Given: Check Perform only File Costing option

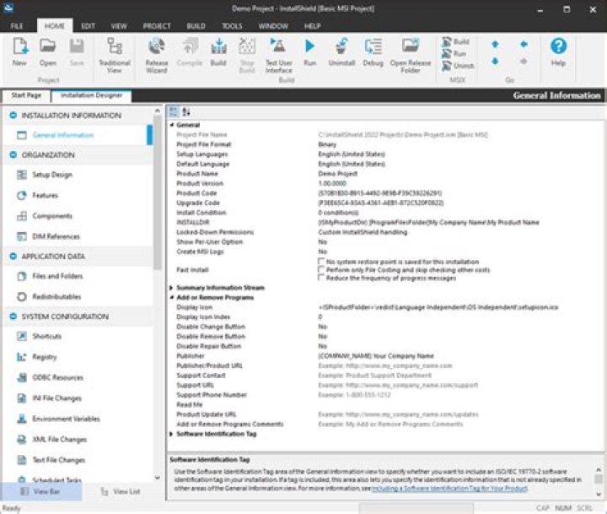Looking at the screenshot, I should [321, 270].
